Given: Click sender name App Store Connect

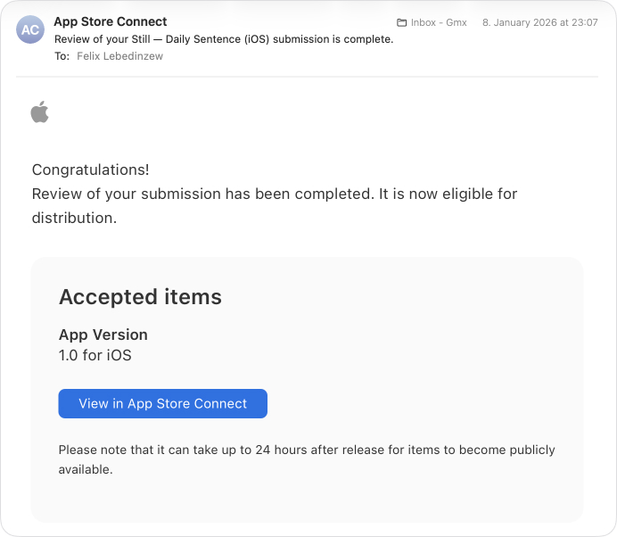Looking at the screenshot, I should pyautogui.click(x=111, y=21).
